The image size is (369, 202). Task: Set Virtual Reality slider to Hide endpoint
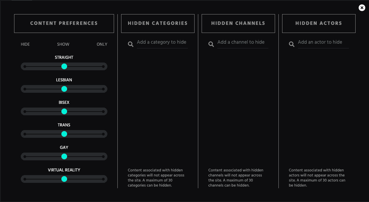tap(25, 179)
